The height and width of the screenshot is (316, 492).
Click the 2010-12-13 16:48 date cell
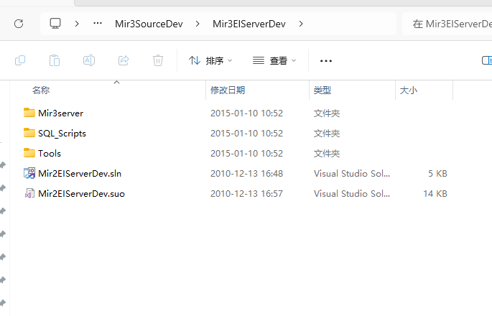point(246,174)
